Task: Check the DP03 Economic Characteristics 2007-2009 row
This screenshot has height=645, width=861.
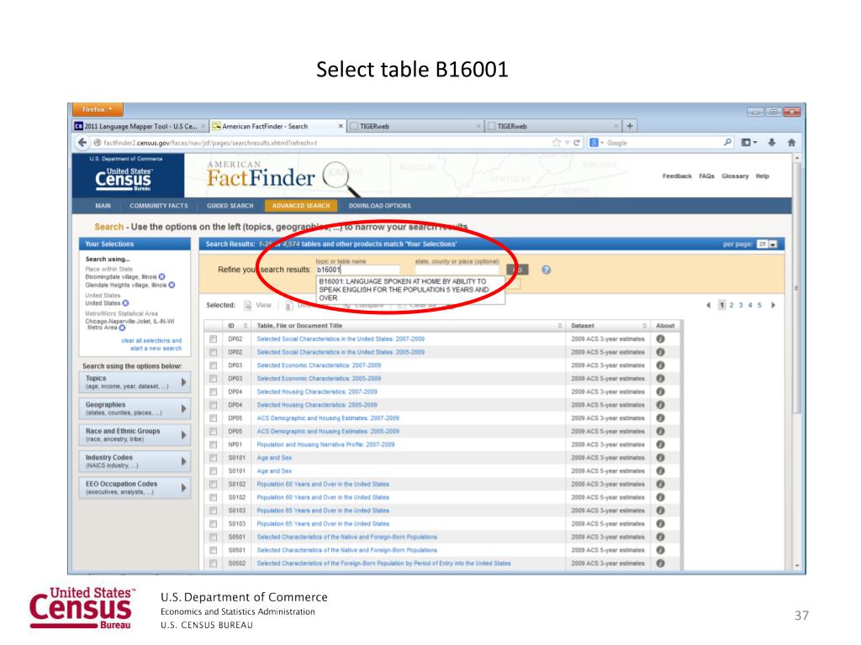Action: 213,365
